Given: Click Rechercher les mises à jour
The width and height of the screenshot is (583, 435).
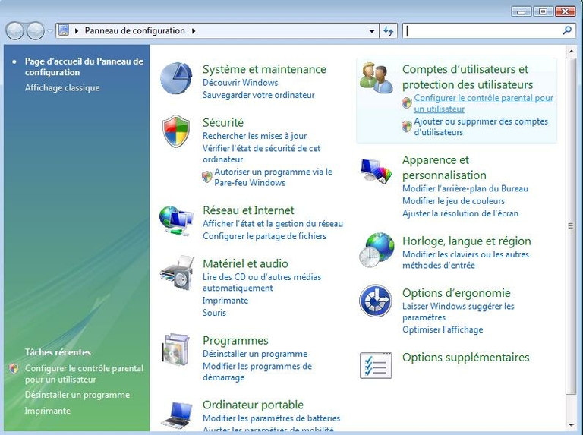Looking at the screenshot, I should [255, 136].
